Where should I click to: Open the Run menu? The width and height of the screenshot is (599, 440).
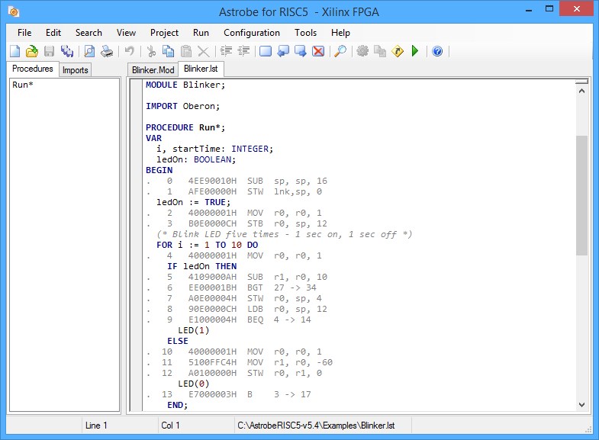[201, 33]
